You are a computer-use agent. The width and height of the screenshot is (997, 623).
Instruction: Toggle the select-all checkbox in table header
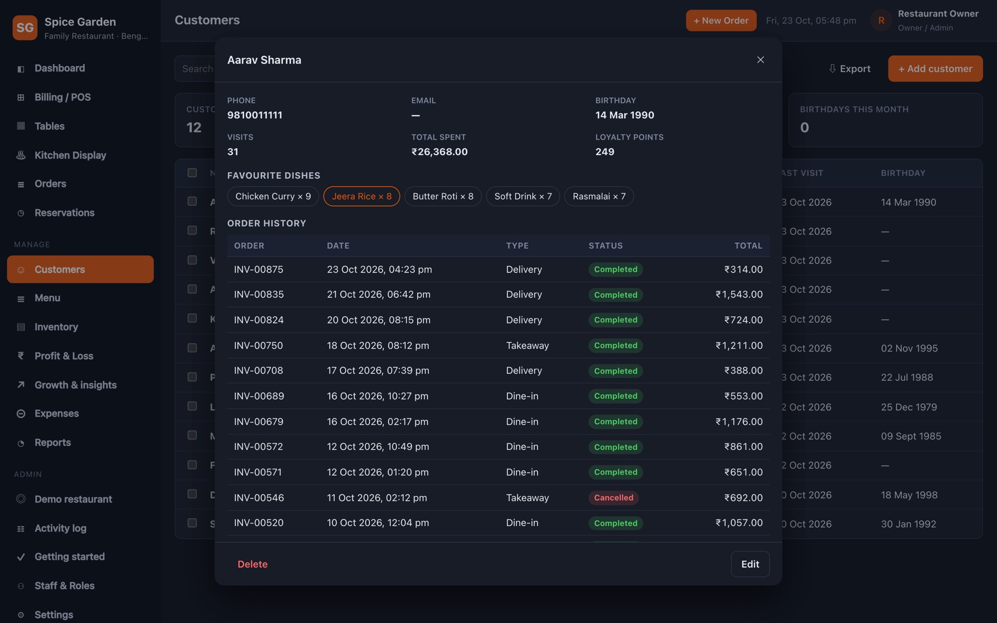[x=192, y=173]
